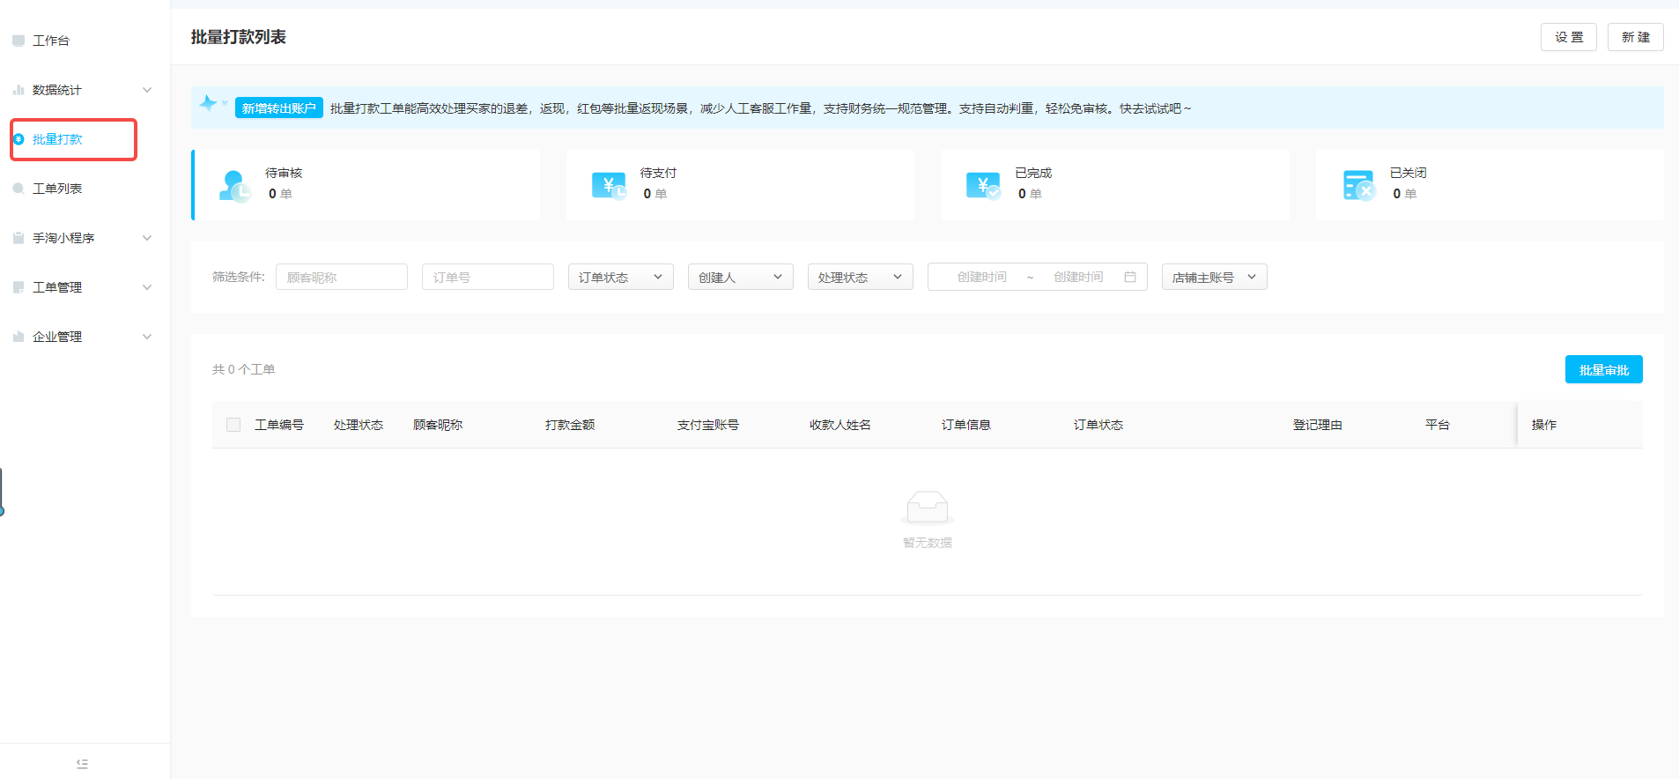This screenshot has height=779, width=1679.
Task: Open 数据统计 in the sidebar
Action: 57,90
